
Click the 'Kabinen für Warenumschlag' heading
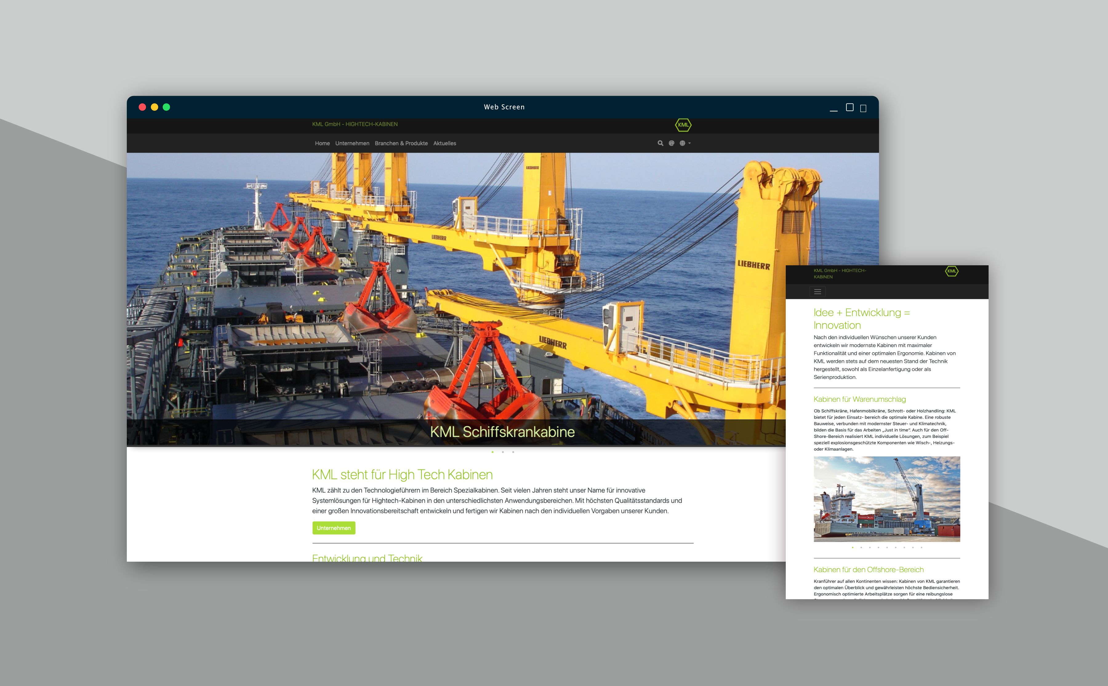tap(860, 399)
